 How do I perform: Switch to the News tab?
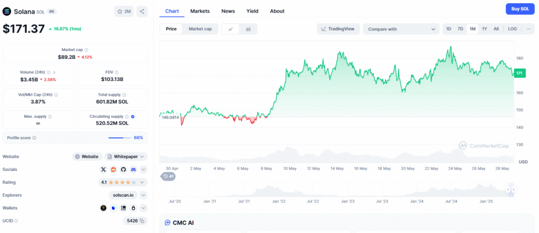pyautogui.click(x=228, y=11)
